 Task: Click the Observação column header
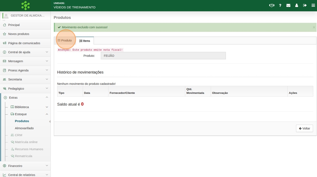coord(249,91)
